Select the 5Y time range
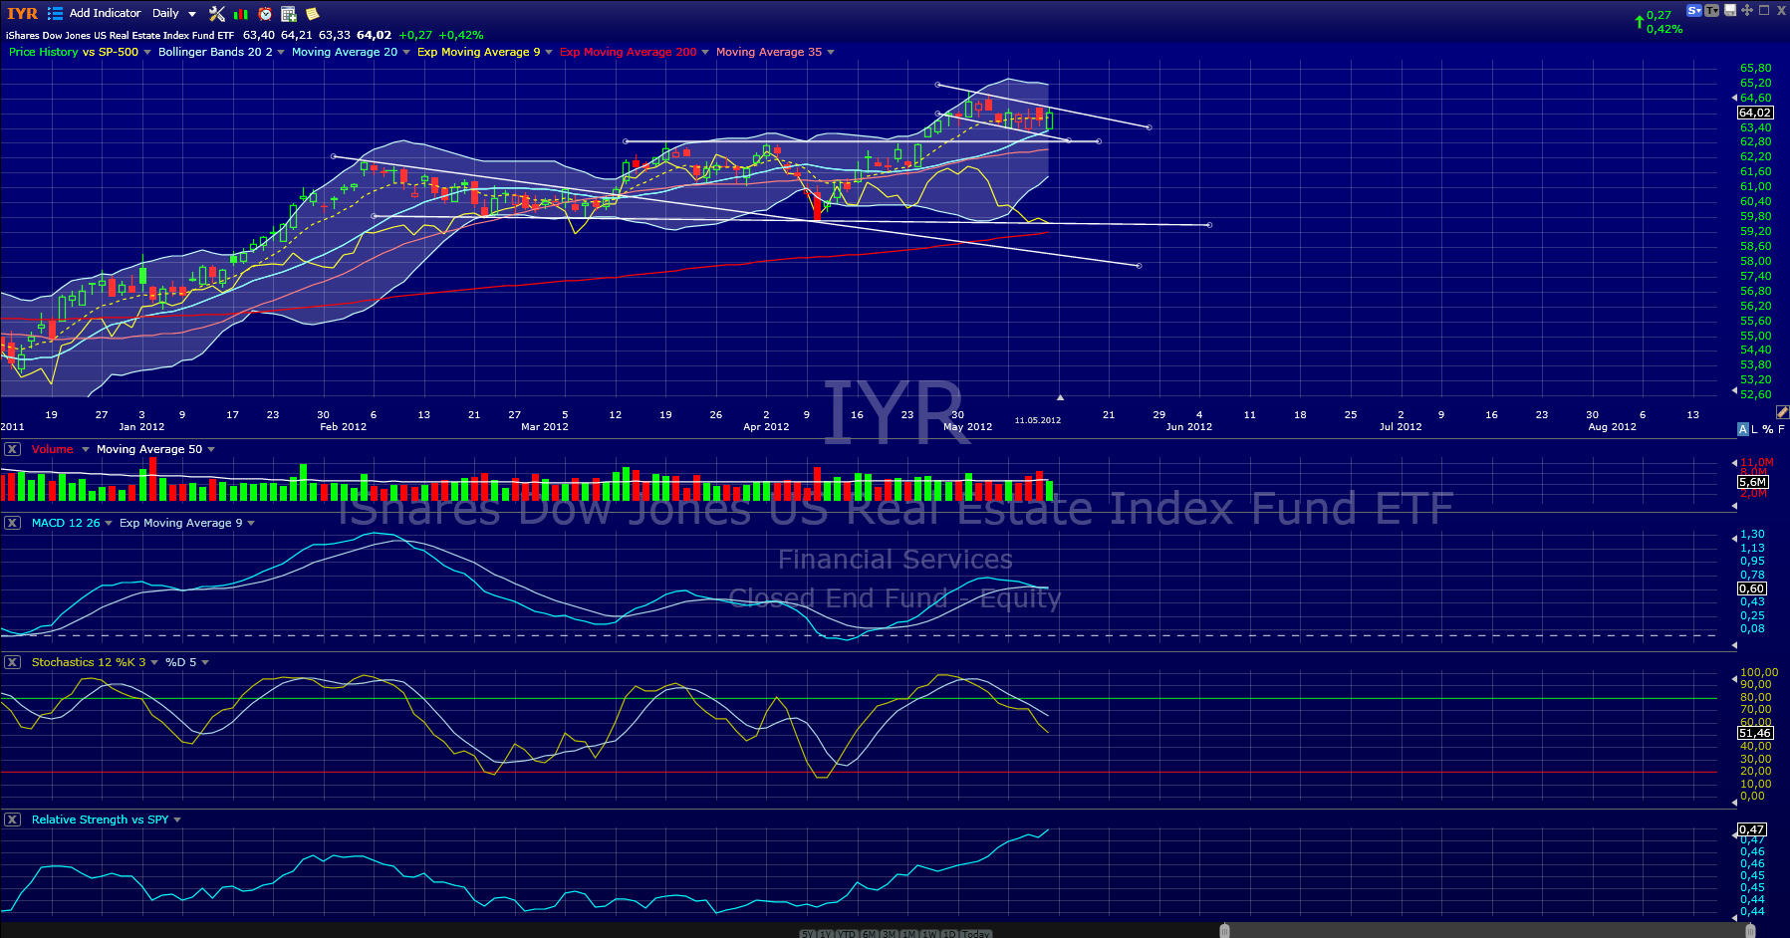 pyautogui.click(x=808, y=934)
